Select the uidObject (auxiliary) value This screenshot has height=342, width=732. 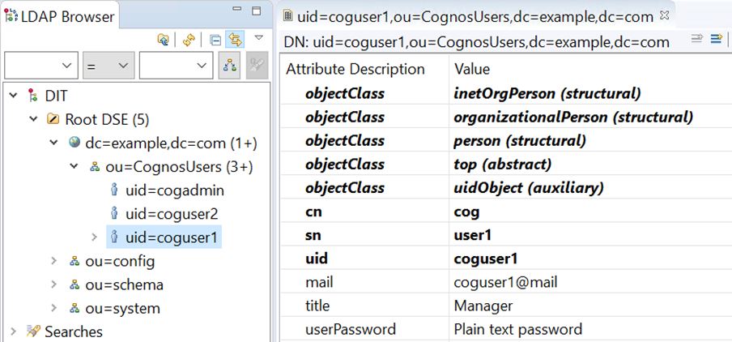[529, 188]
